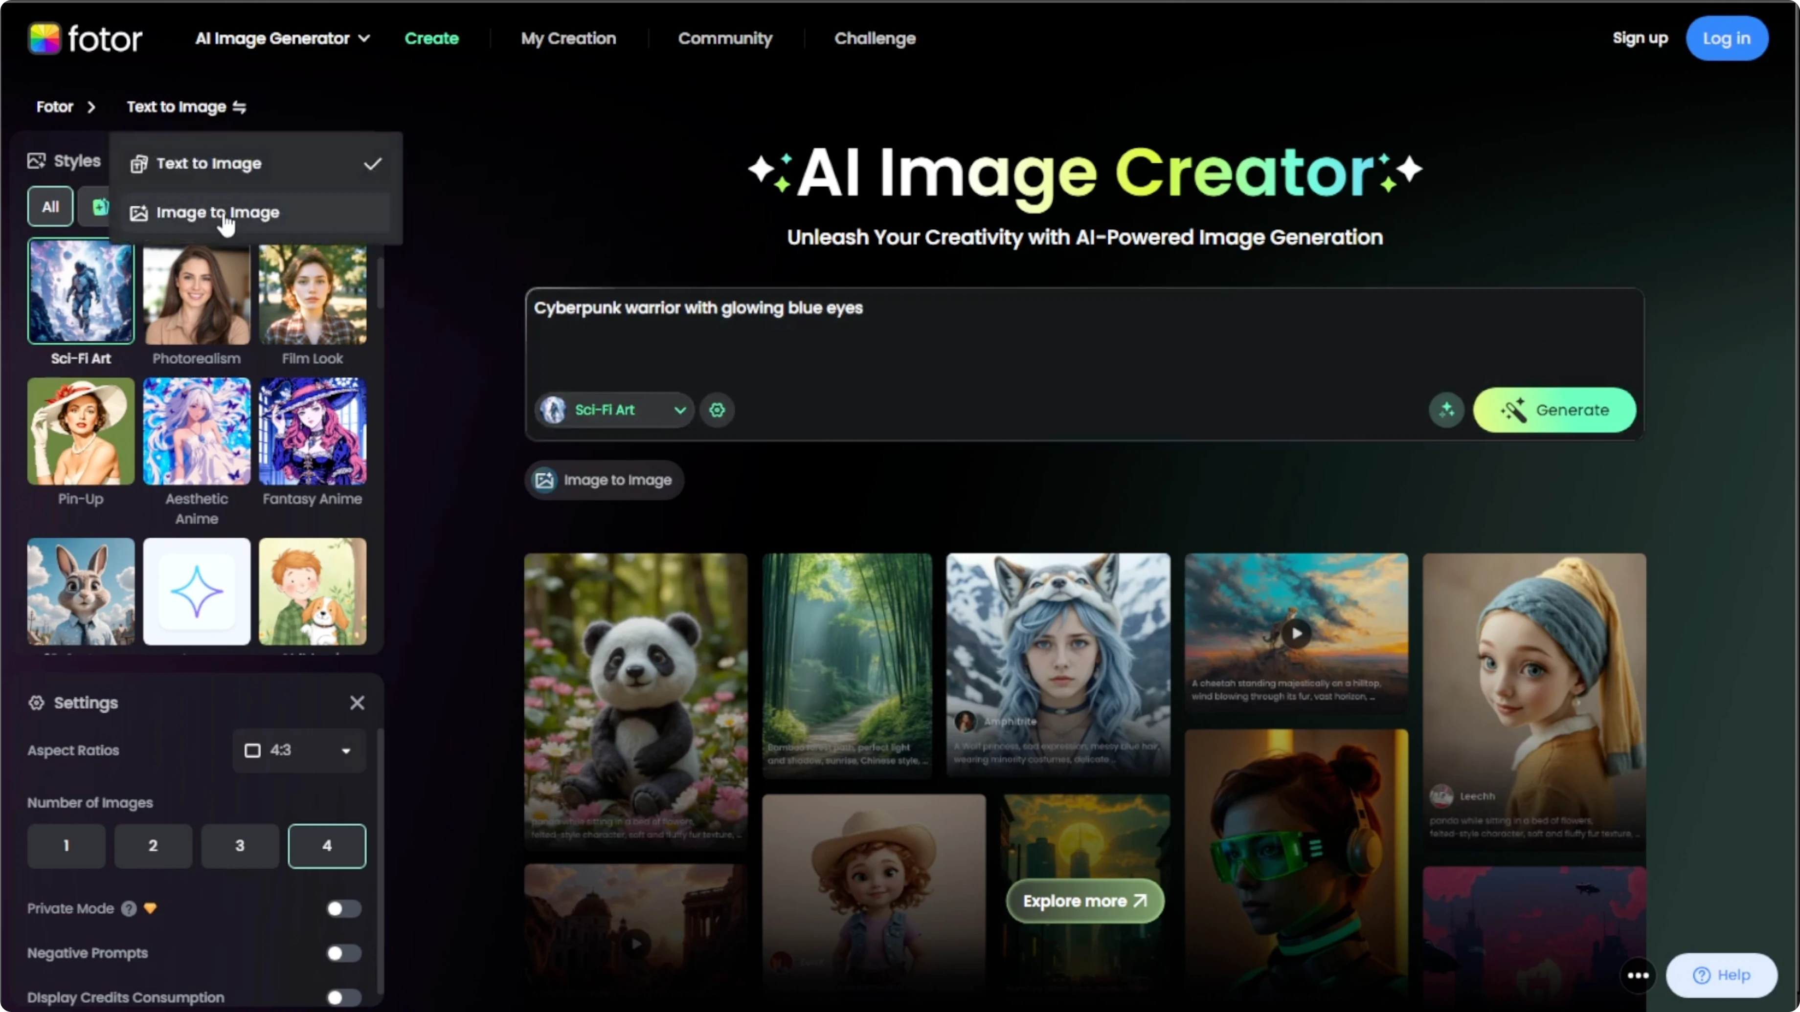Click the Private Mode help question icon
This screenshot has height=1012, width=1800.
(129, 909)
